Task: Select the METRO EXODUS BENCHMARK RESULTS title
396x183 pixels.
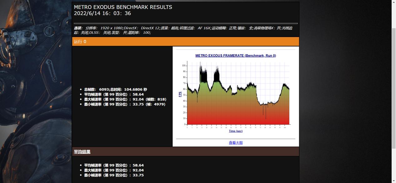Action: pos(122,7)
